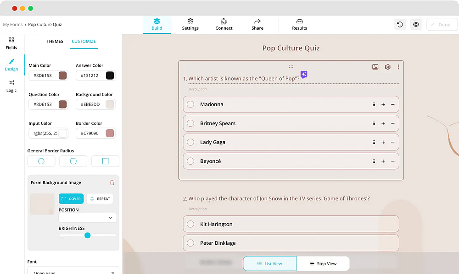Viewport: 459px width, 274px height.
Task: Open the Font dropdown showing Open Sans
Action: pos(73,270)
